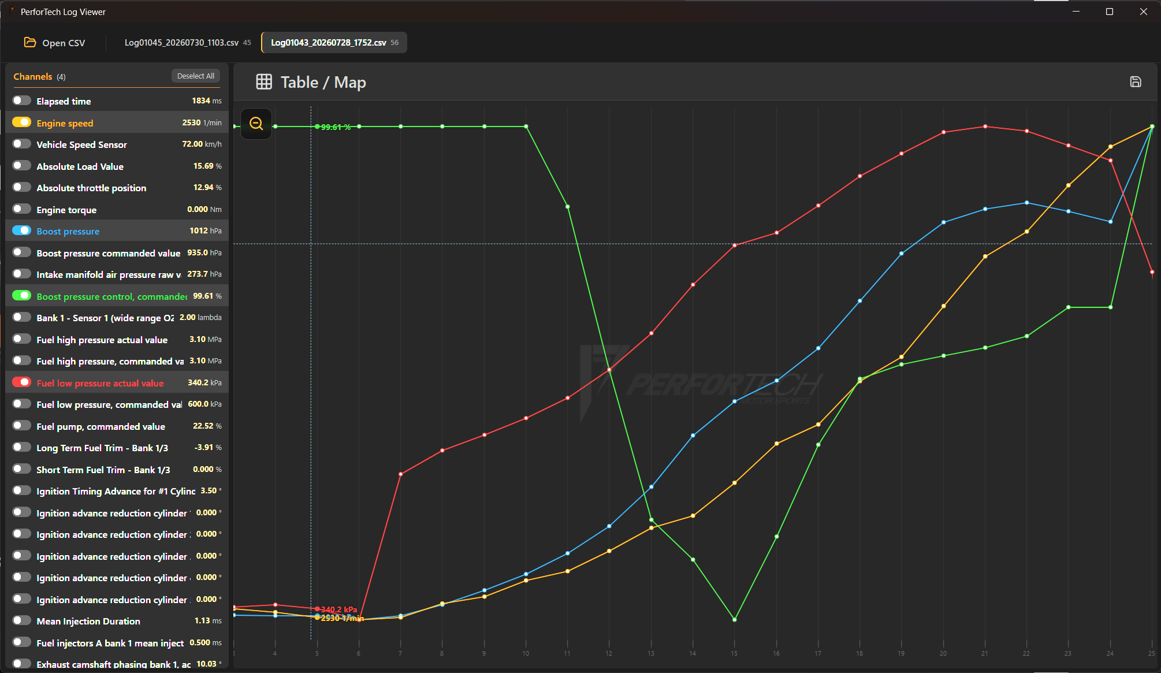Enable the Engine torque channel

22,209
